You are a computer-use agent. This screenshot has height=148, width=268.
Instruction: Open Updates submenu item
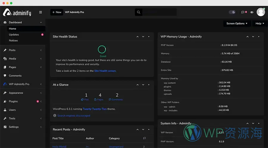(x=14, y=35)
